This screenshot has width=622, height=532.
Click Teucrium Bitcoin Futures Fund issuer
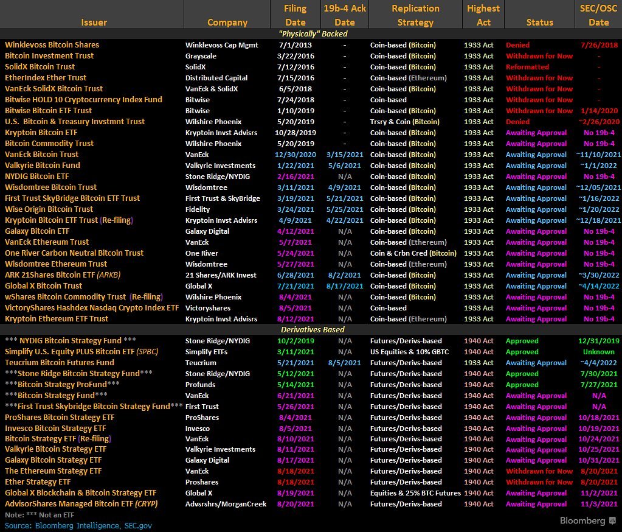click(60, 362)
